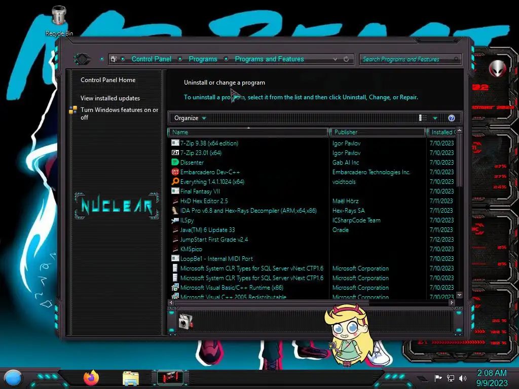Expand the chevron before Control Panel breadcrumb
This screenshot has height=389, width=519.
pyautogui.click(x=123, y=59)
